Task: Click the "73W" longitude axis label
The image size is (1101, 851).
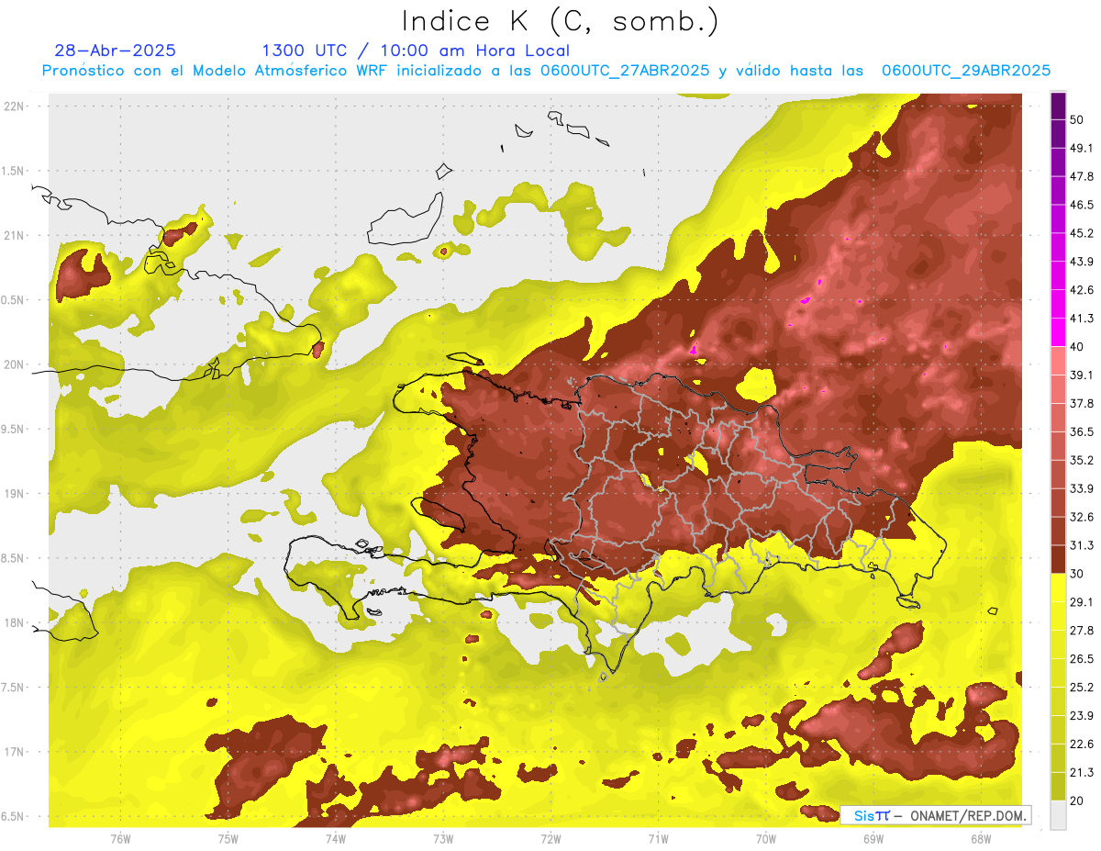Action: pos(443,838)
